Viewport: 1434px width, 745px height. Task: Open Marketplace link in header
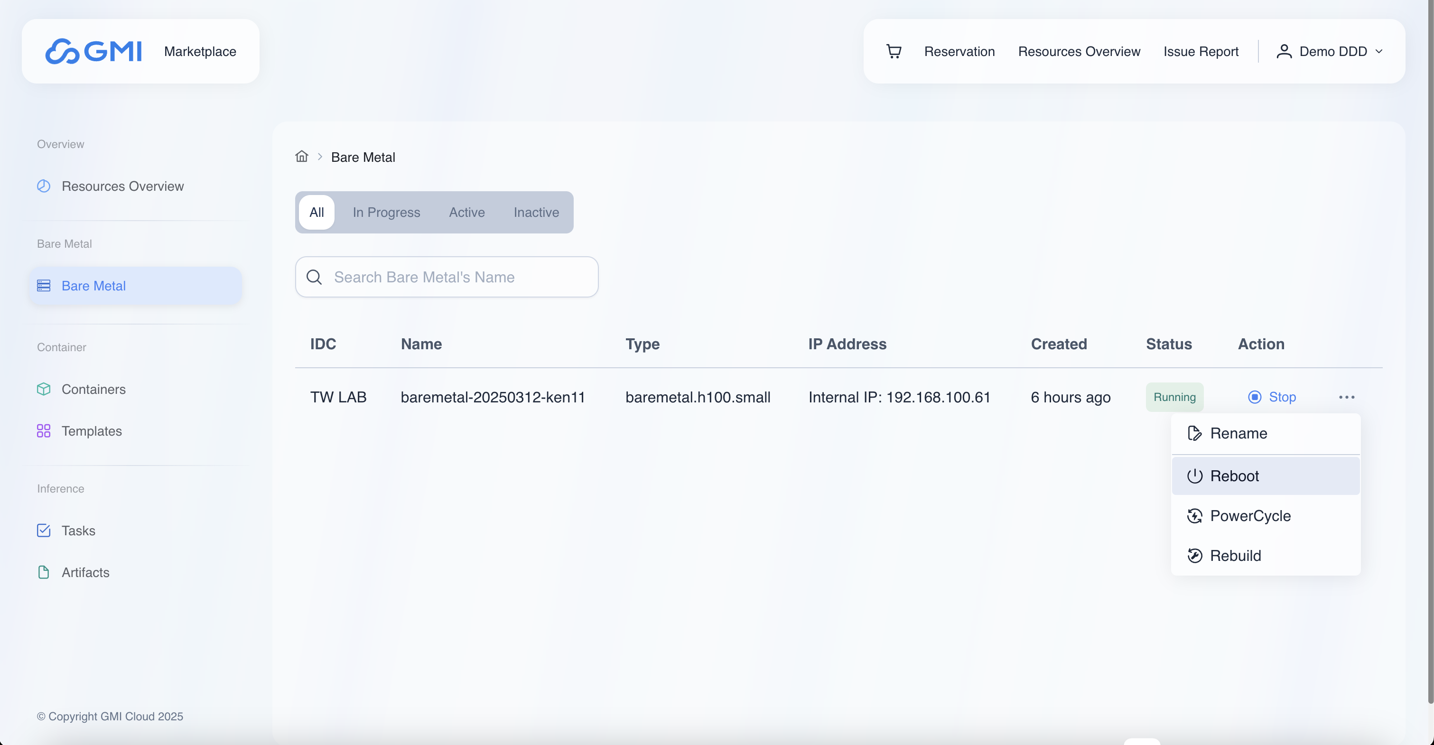[200, 51]
